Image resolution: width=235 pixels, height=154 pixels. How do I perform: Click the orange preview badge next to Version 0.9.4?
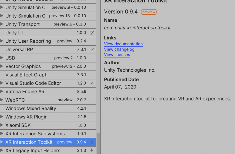pos(149,12)
